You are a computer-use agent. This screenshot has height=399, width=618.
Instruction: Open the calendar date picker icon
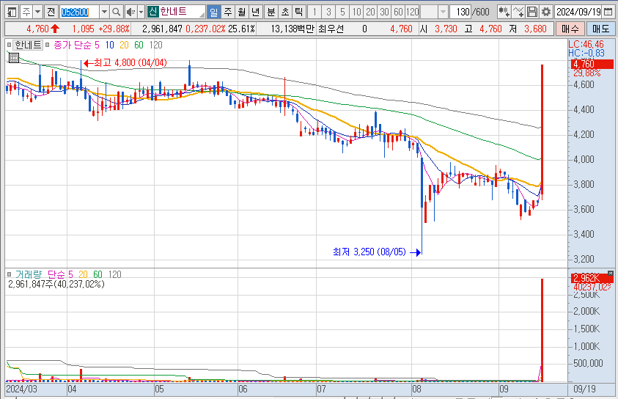coord(608,12)
